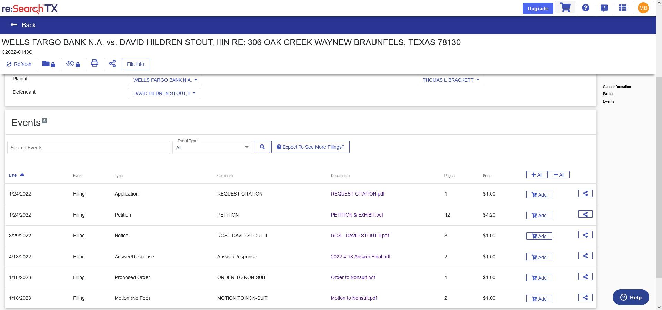This screenshot has height=310, width=662.
Task: Share the Answer/Response row
Action: coord(585,256)
